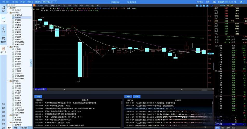Viewport: 247px width, 129px height.
Task: Click the small arrow button at the chart's bottom-right
Action: [212, 89]
